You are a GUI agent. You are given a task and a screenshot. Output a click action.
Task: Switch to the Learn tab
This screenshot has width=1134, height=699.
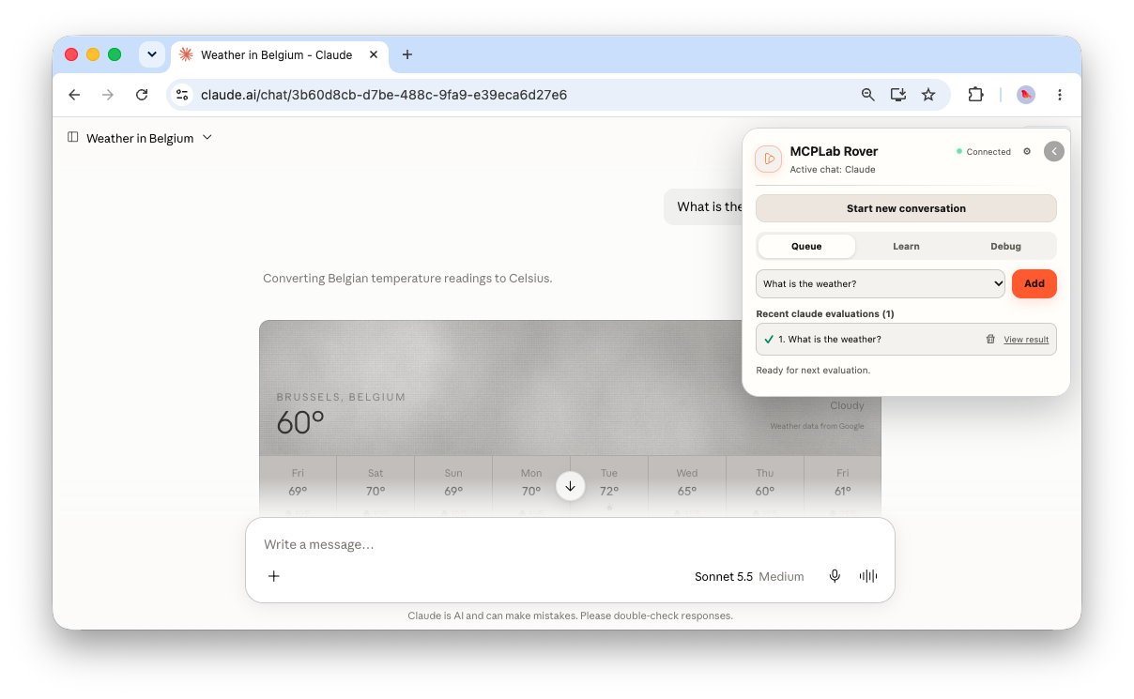click(906, 246)
